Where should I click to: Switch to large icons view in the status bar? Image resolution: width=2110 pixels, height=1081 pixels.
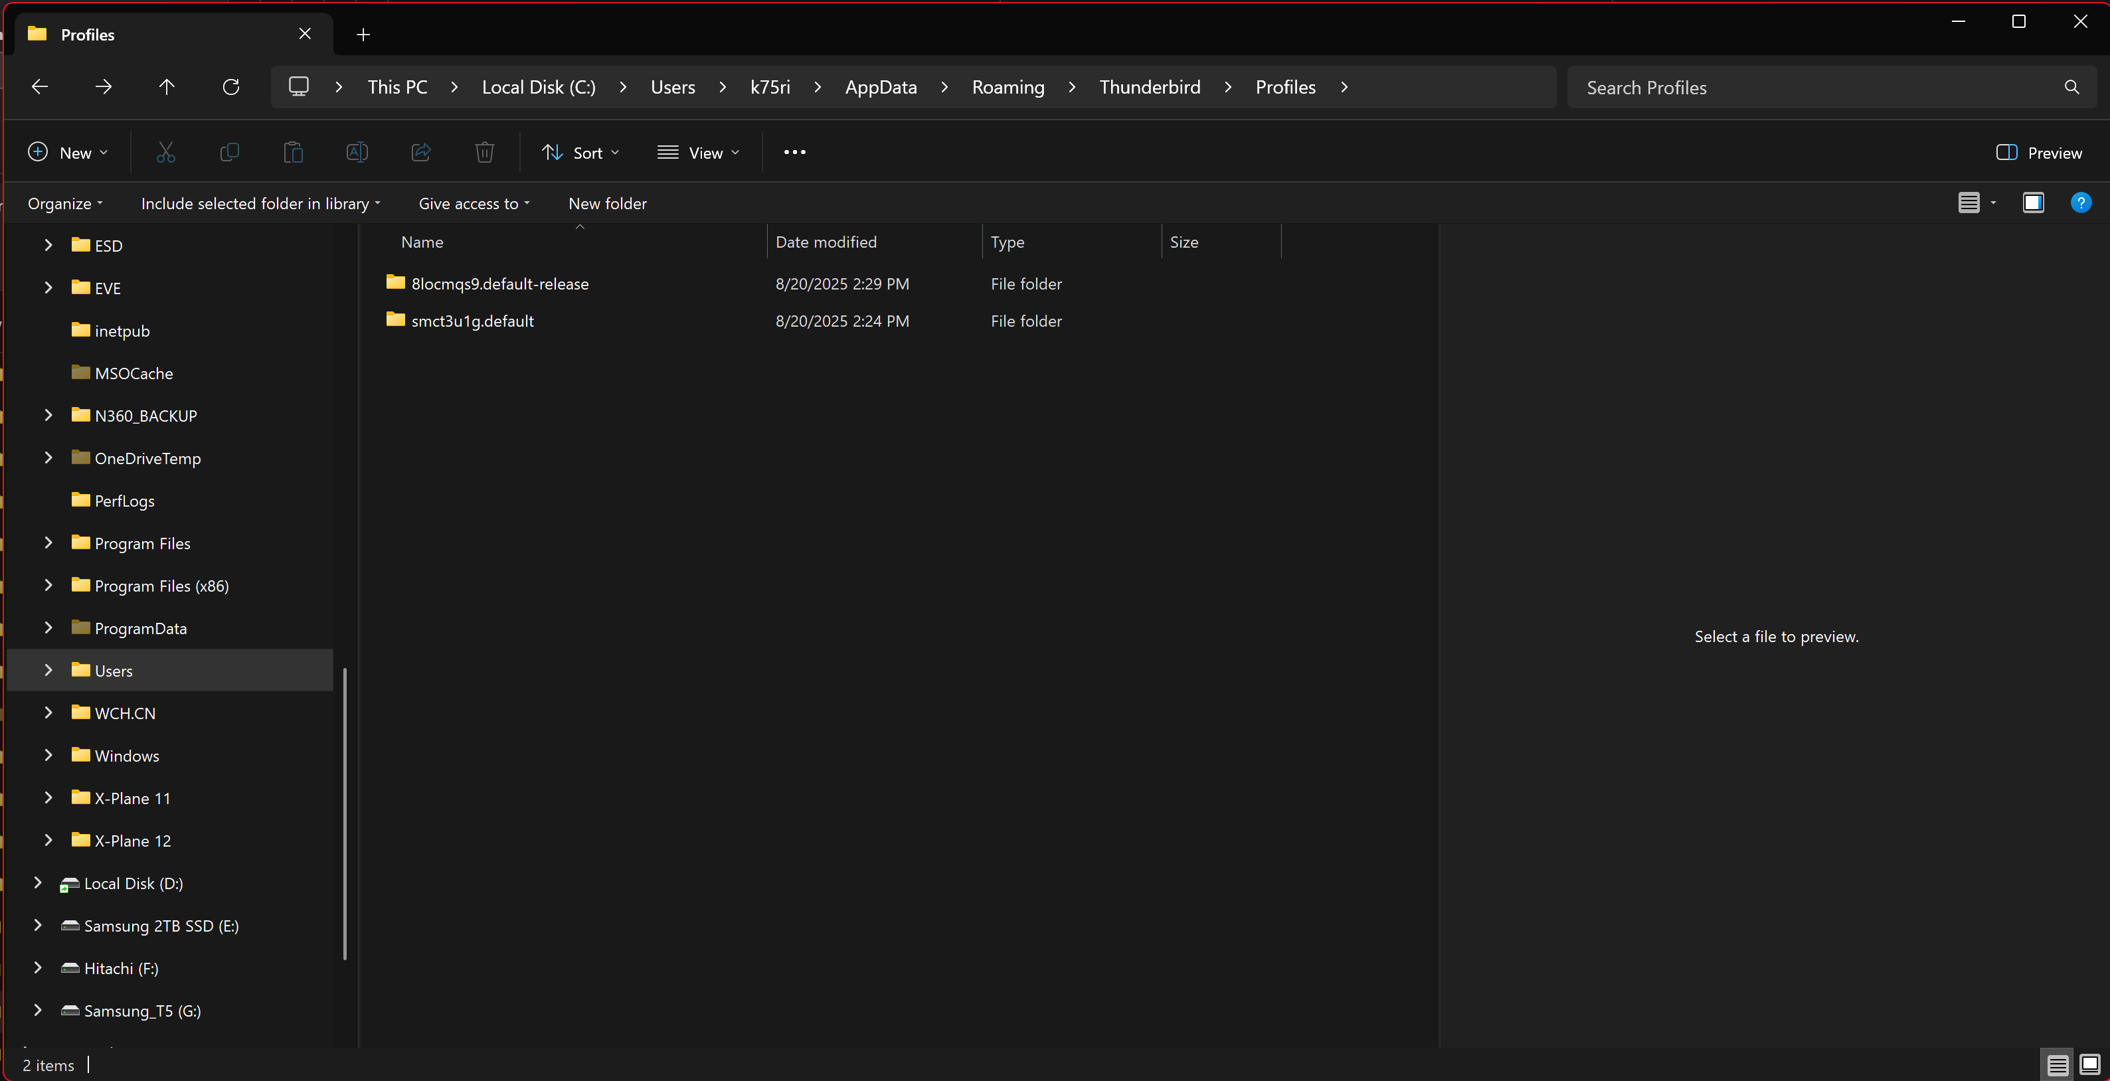coord(2090,1064)
